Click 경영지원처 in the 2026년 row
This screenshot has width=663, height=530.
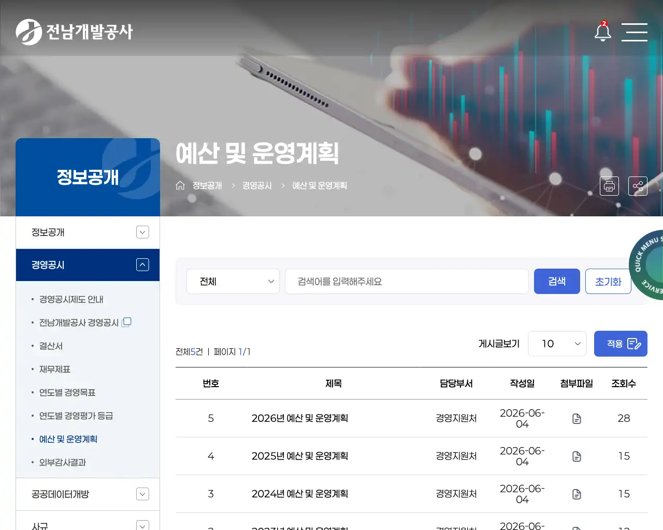456,418
